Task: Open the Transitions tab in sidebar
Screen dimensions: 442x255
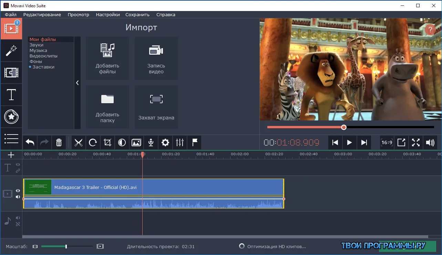Action: [x=11, y=73]
